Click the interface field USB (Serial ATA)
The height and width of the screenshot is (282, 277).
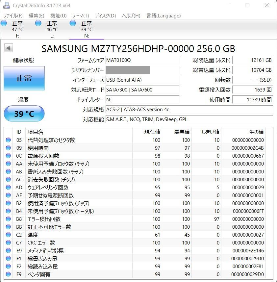(142, 80)
